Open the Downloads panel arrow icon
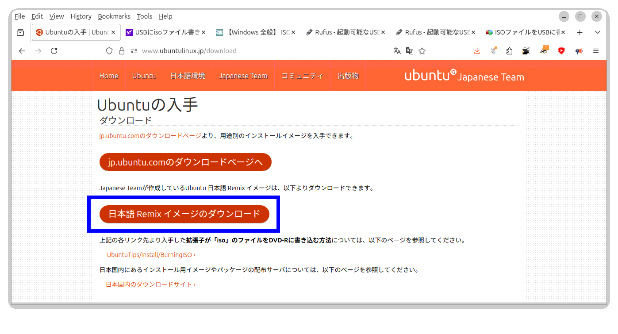The width and height of the screenshot is (618, 334). 477,51
